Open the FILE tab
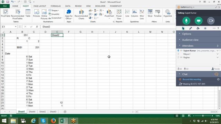 click(x=5, y=6)
